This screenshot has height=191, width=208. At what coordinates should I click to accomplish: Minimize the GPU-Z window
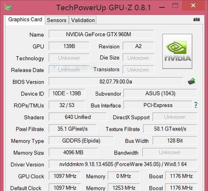pos(162,7)
